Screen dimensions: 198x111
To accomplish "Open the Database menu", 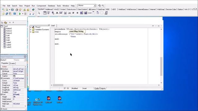I will tap(51, 6).
